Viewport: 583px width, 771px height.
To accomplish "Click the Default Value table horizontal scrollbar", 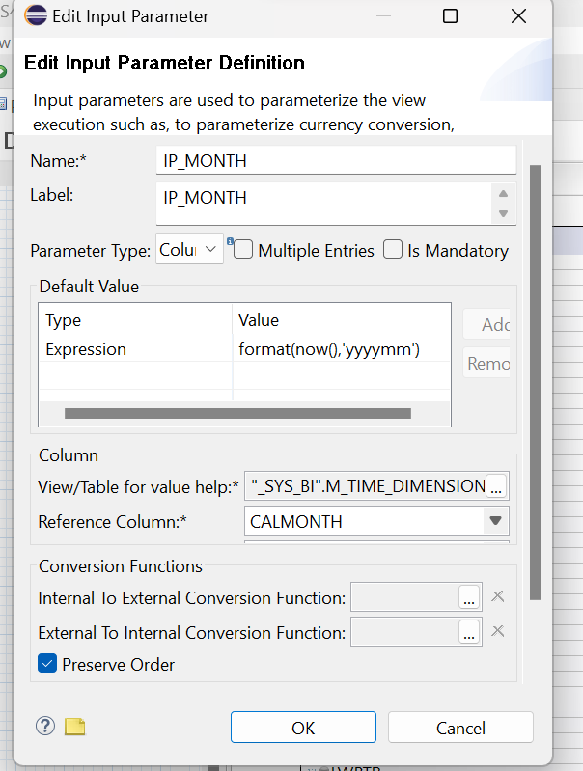I will (x=236, y=413).
